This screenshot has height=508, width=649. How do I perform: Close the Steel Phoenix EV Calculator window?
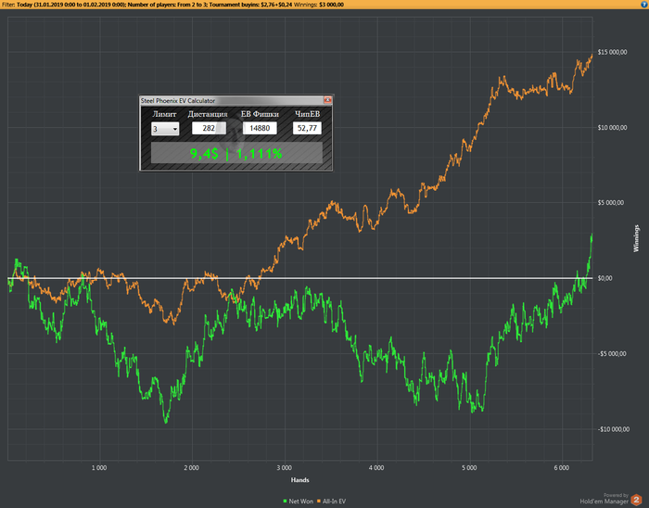pos(327,100)
